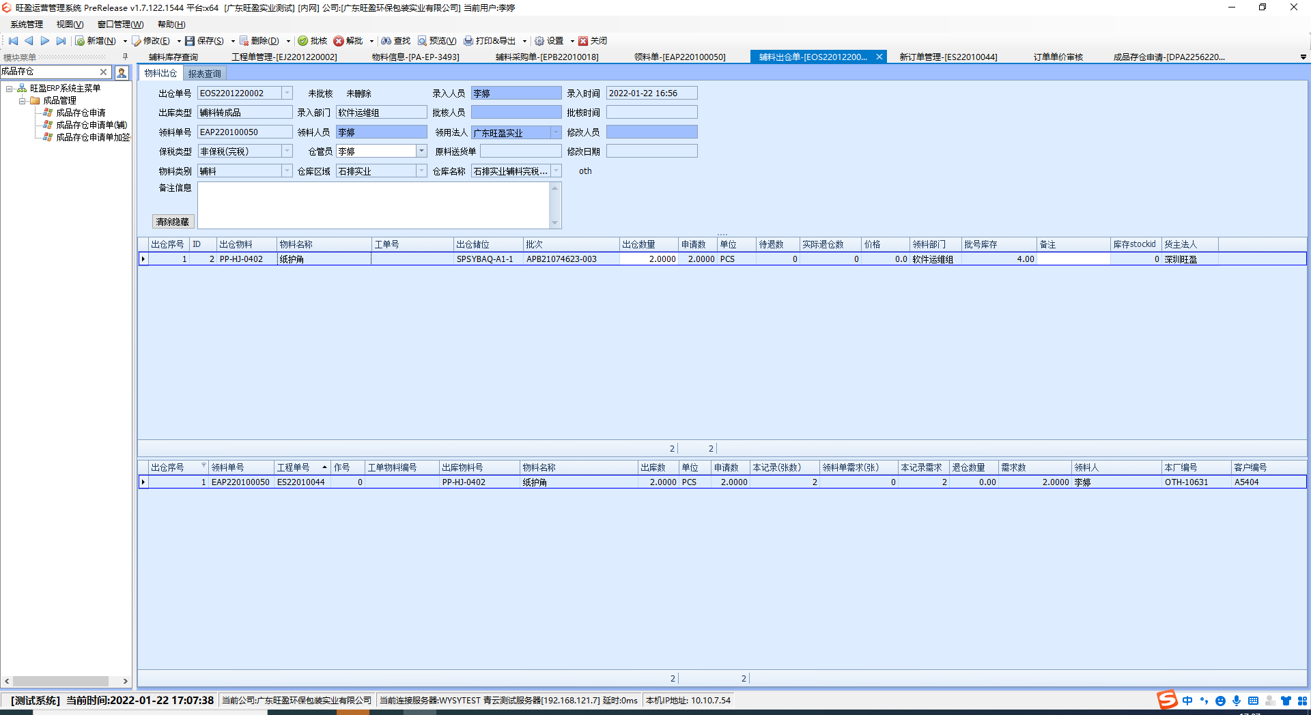Open the tab list overflow arrow
The image size is (1311, 715).
[1303, 57]
